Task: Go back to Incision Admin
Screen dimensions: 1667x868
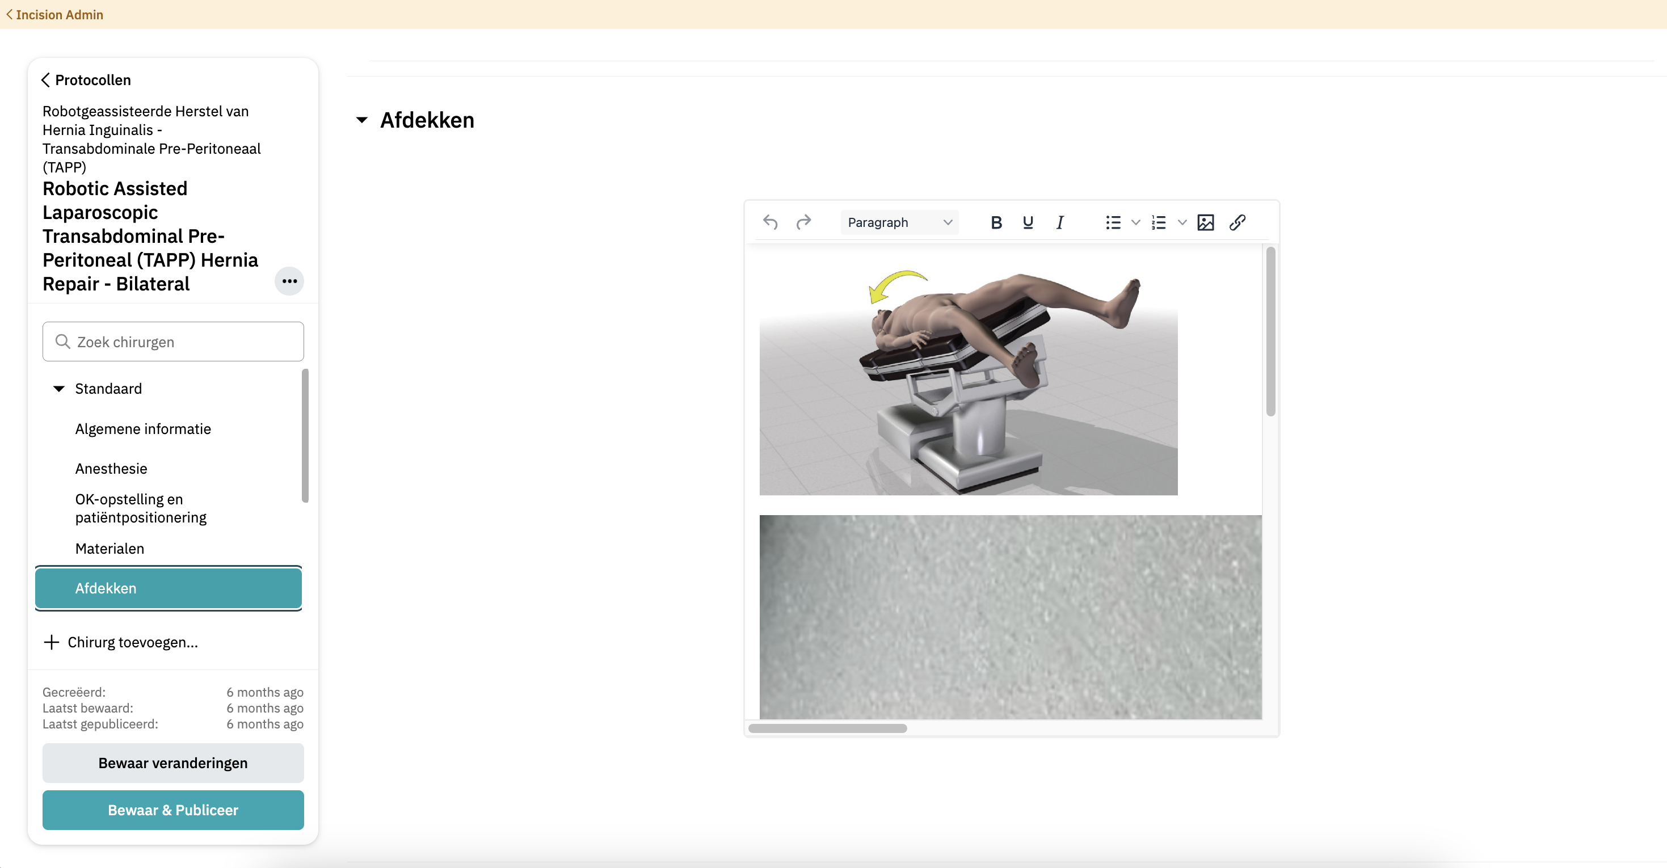Action: (x=54, y=14)
